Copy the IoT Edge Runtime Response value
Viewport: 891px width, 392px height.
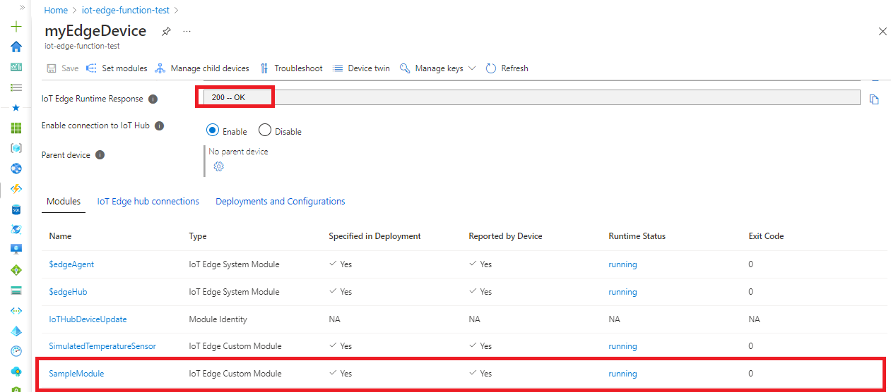(874, 99)
